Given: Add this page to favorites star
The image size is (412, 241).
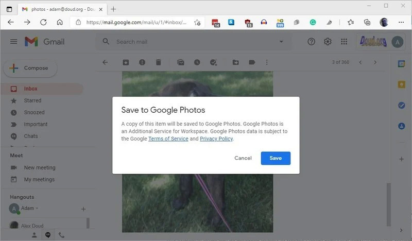Looking at the screenshot, I should click(197, 23).
